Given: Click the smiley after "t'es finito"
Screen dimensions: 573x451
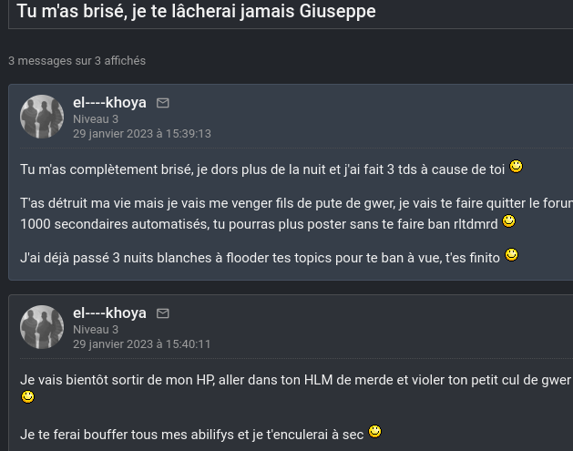Looking at the screenshot, I should tap(512, 255).
